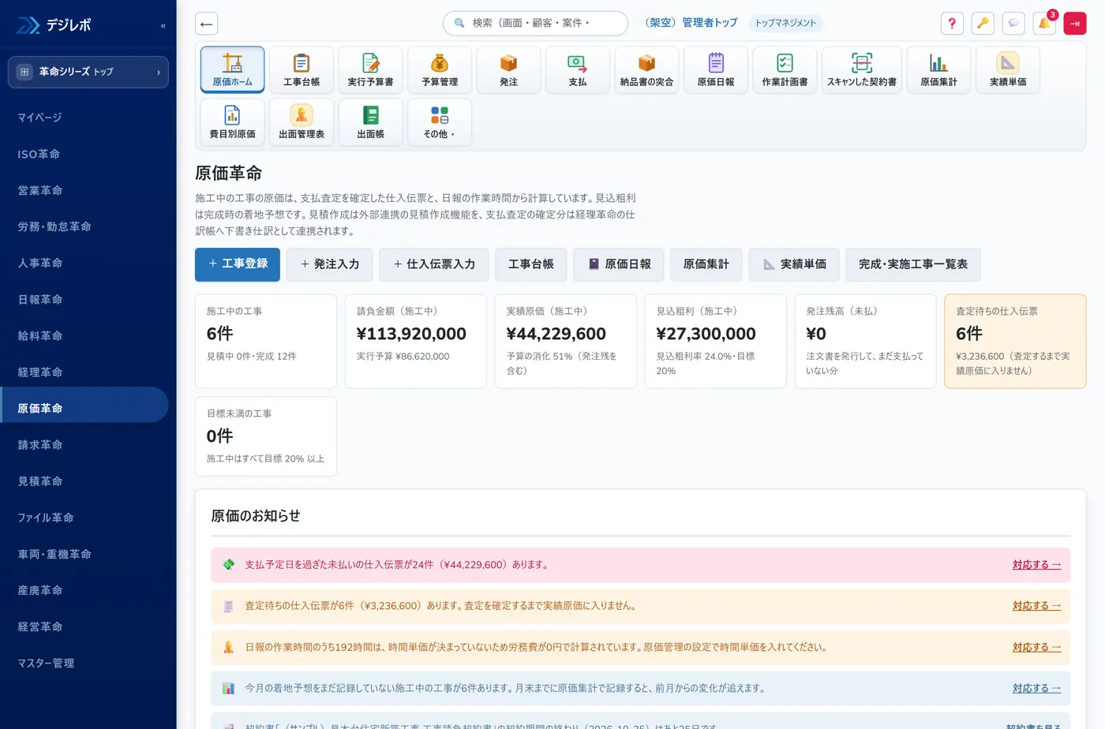
Task: Click the search input field
Action: tap(535, 24)
